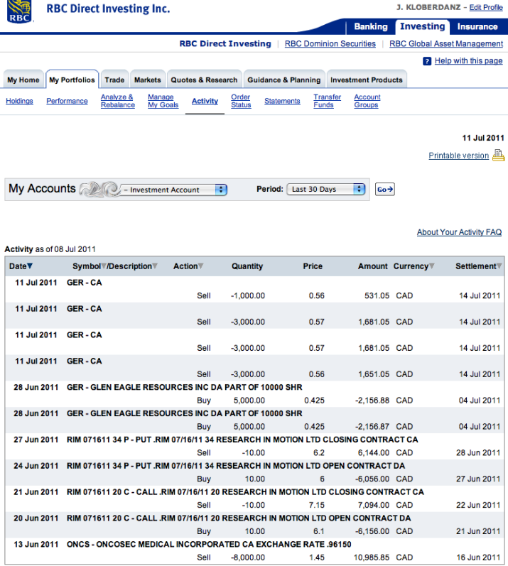Click the 1,651.05 amount cell
The height and width of the screenshot is (566, 508).
coord(374,374)
